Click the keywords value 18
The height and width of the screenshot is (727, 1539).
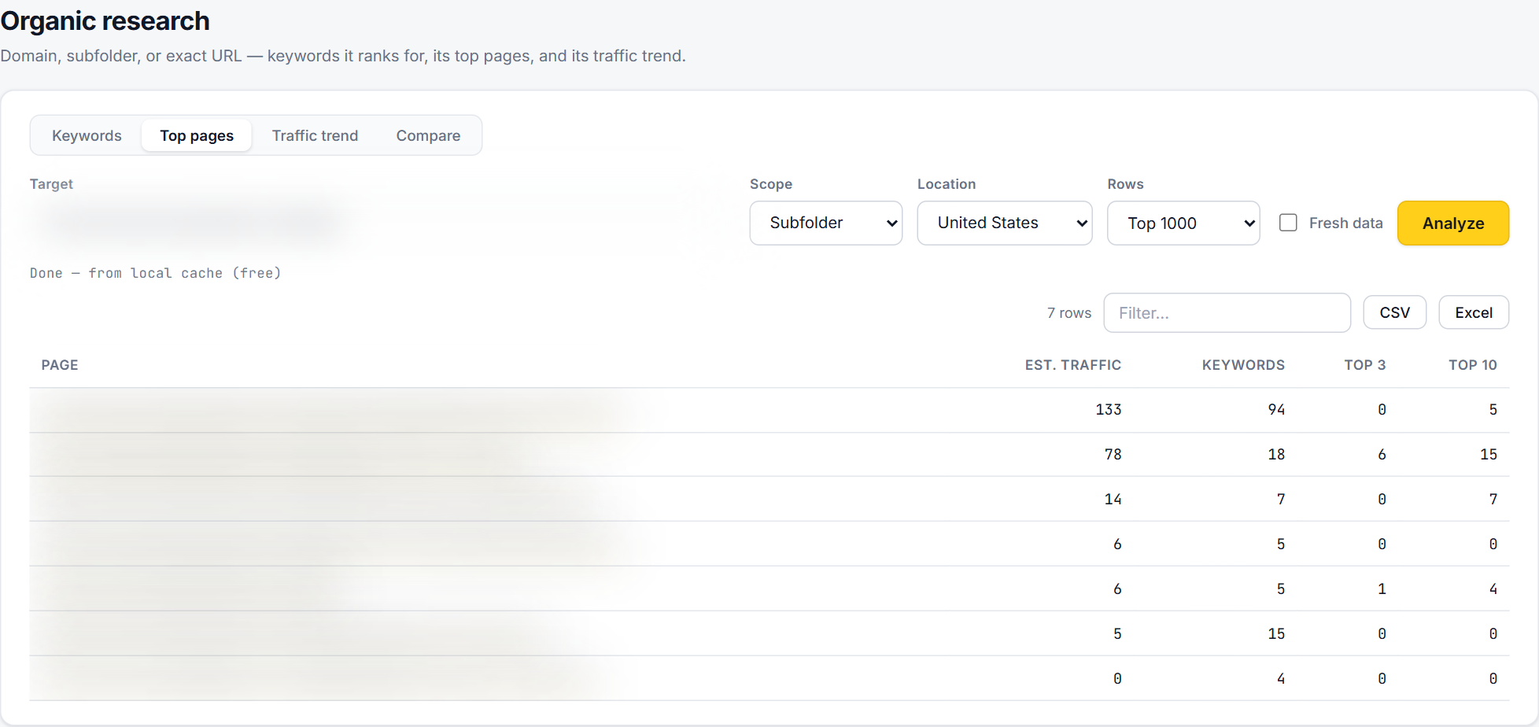click(1276, 454)
